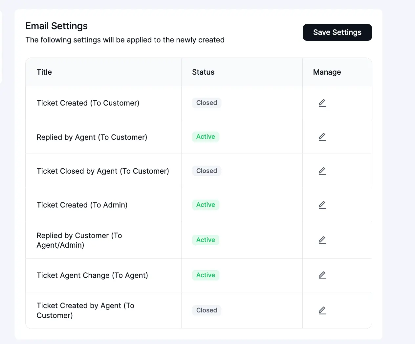Select the Active badge on Ticket Created (To Admin)

[205, 205]
